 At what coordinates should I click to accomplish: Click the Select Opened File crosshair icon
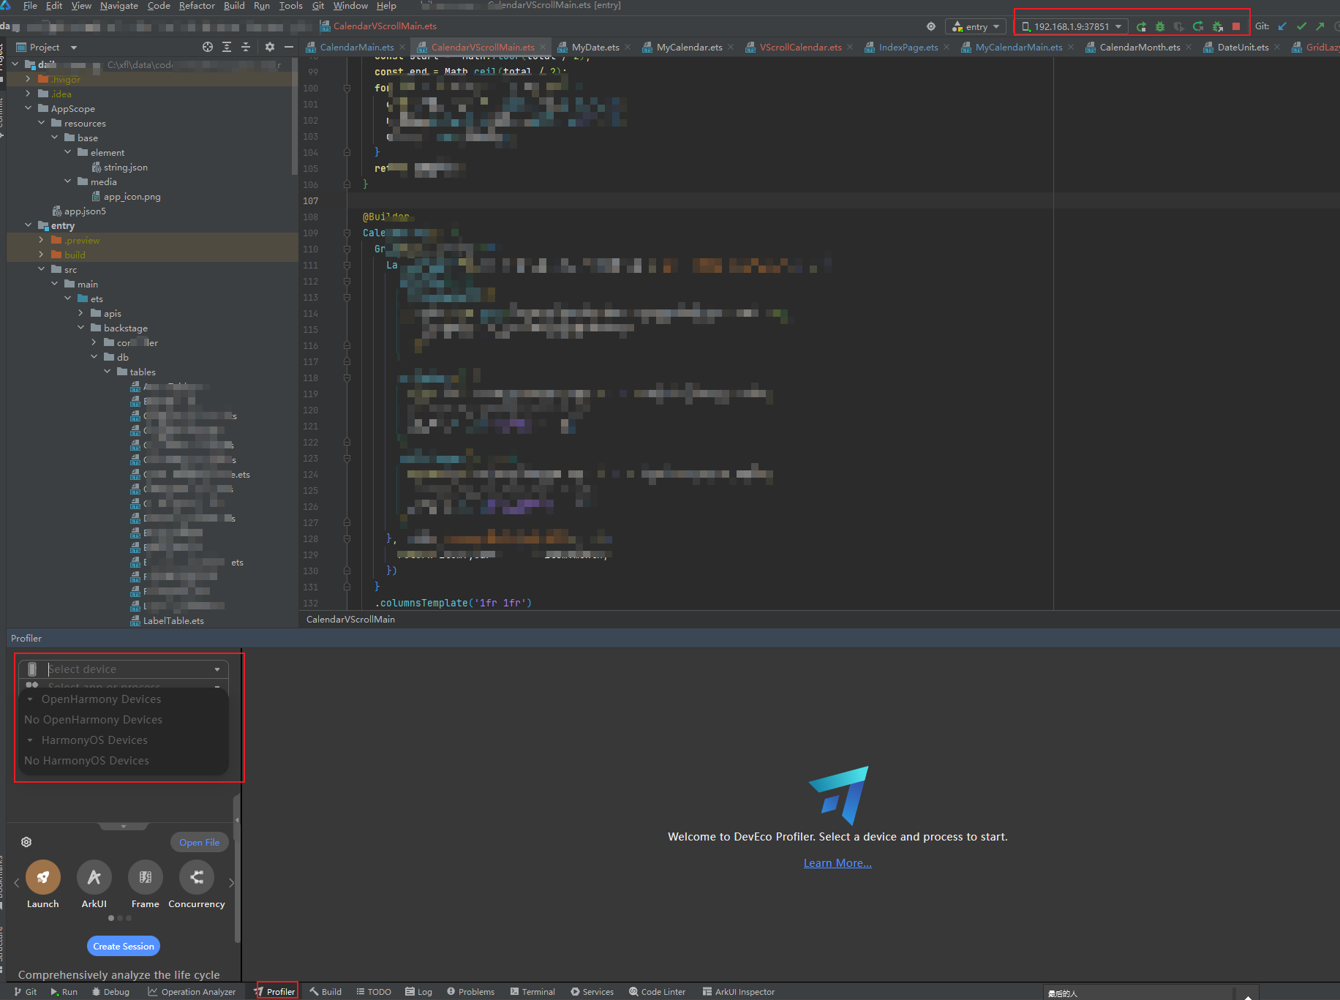(208, 47)
